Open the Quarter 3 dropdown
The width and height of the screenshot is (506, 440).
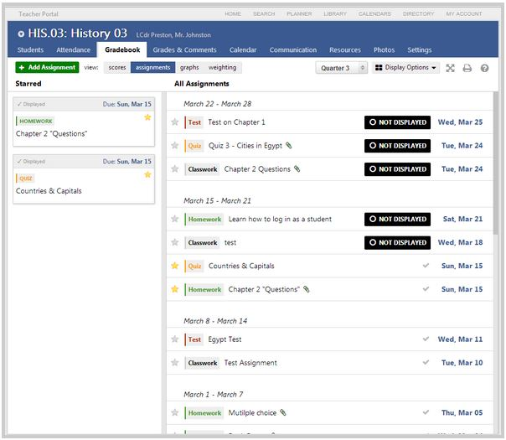[342, 68]
